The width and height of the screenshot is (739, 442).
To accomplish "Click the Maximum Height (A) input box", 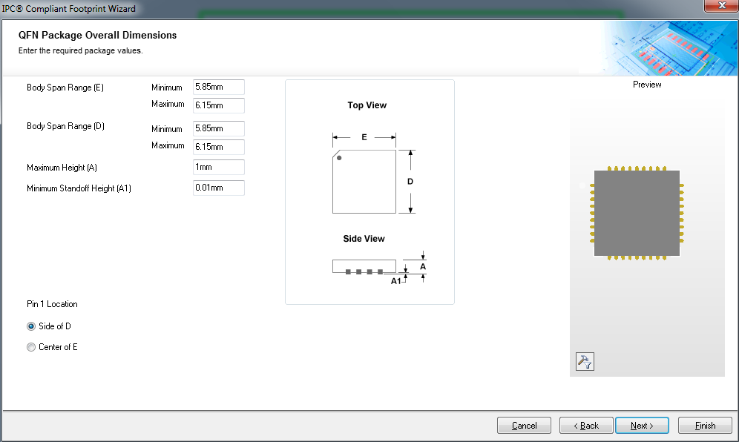I will [x=218, y=168].
